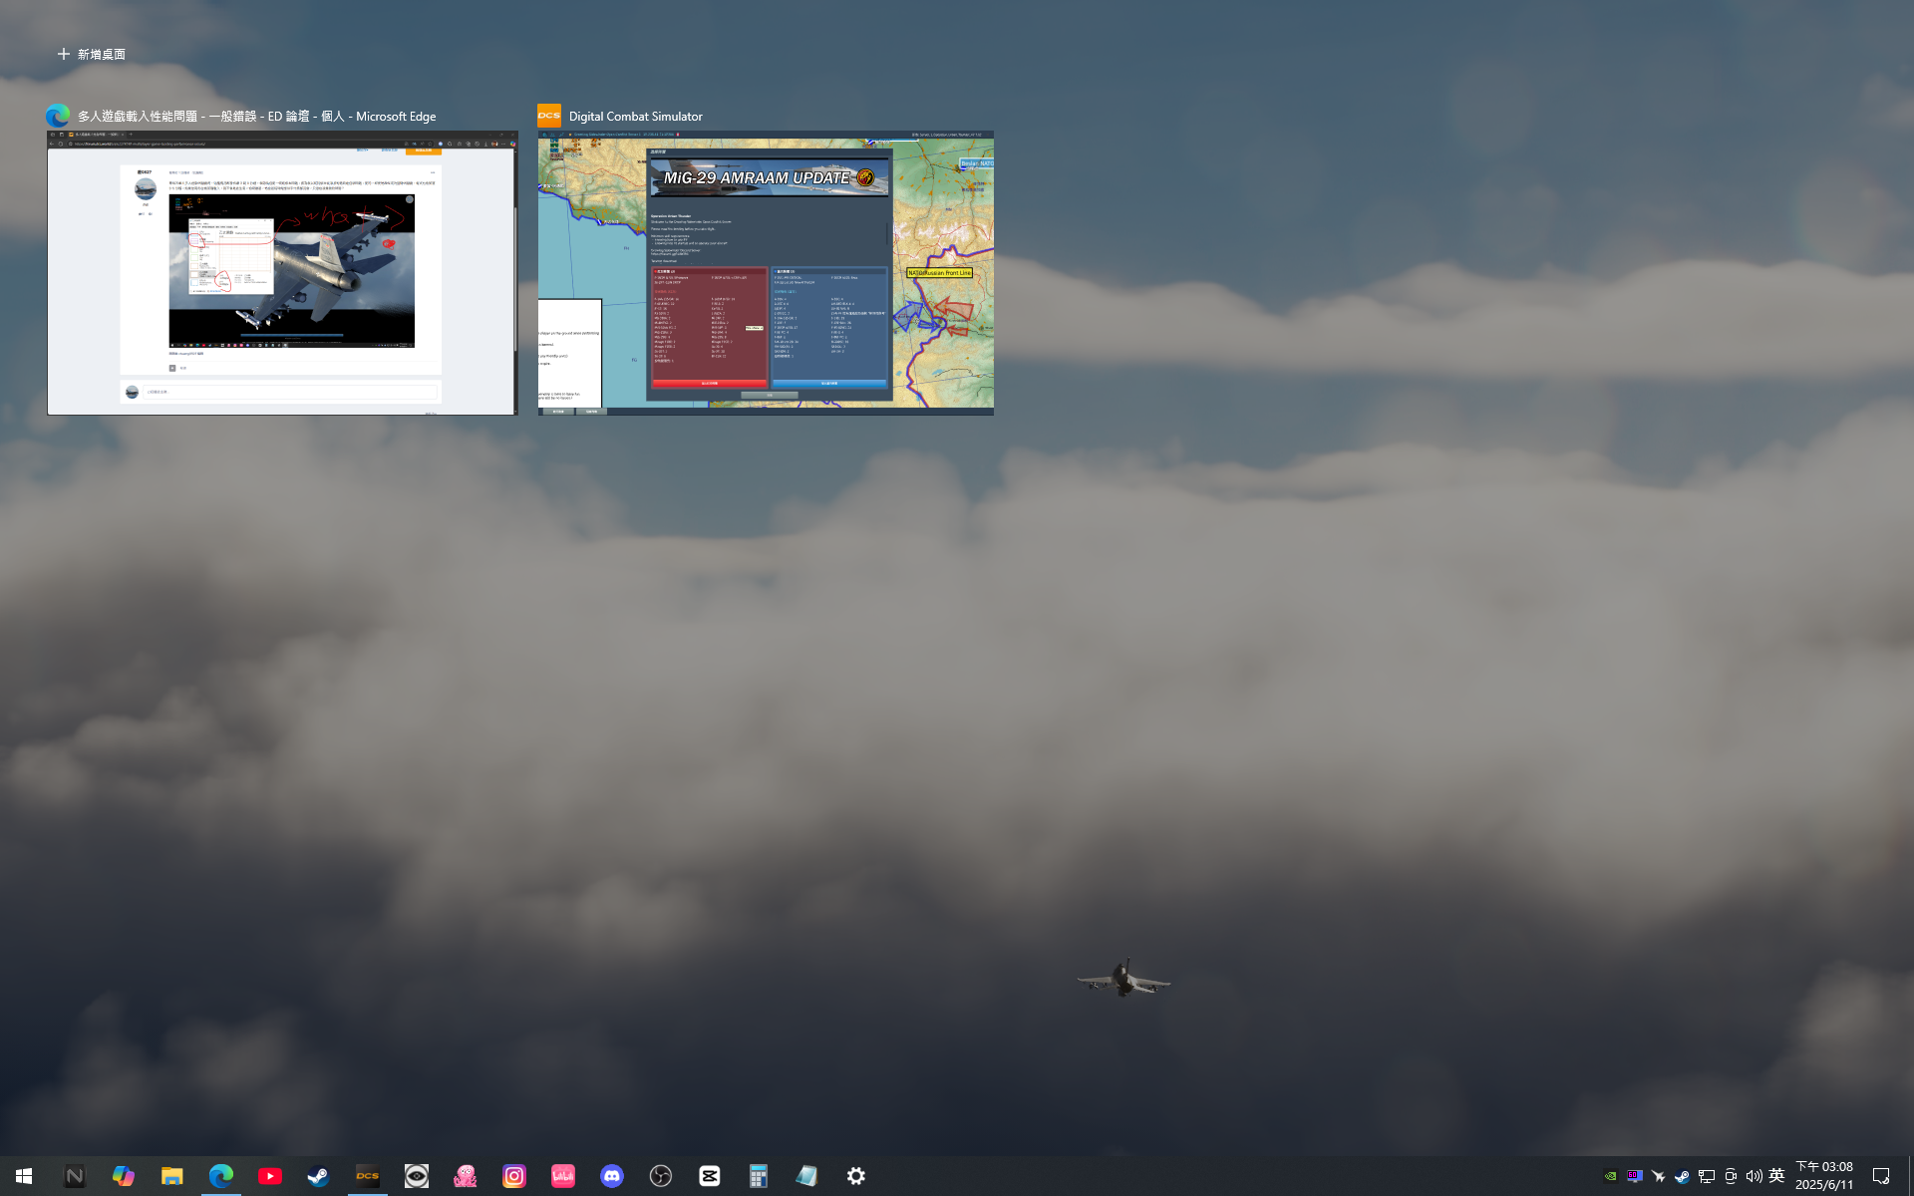Click the NVIDIA tray icon
Screen dimensions: 1914x1196
[1610, 1176]
